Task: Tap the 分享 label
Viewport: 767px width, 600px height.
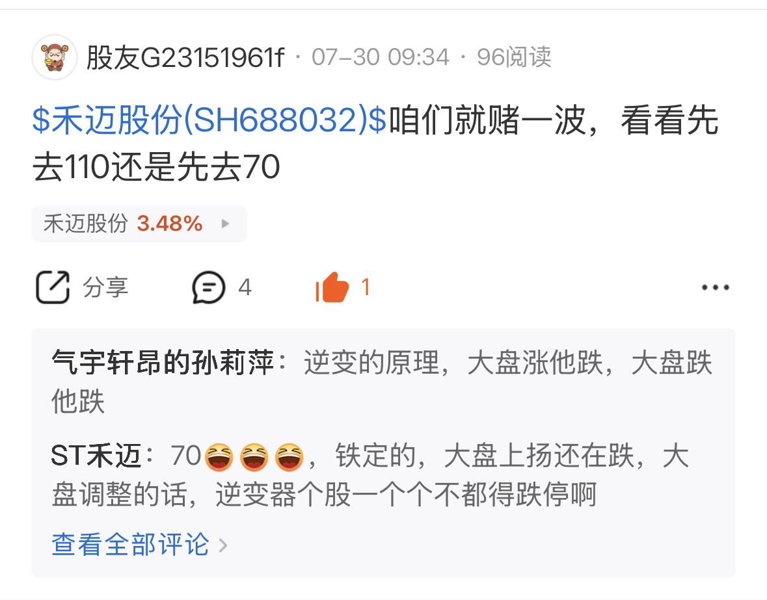Action: tap(105, 287)
